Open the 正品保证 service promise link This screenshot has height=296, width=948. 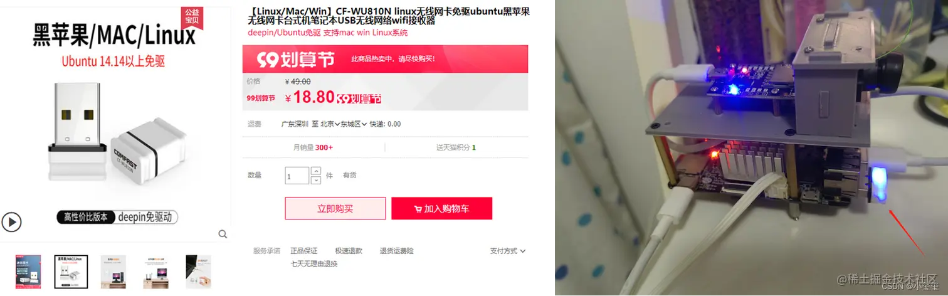(x=304, y=251)
